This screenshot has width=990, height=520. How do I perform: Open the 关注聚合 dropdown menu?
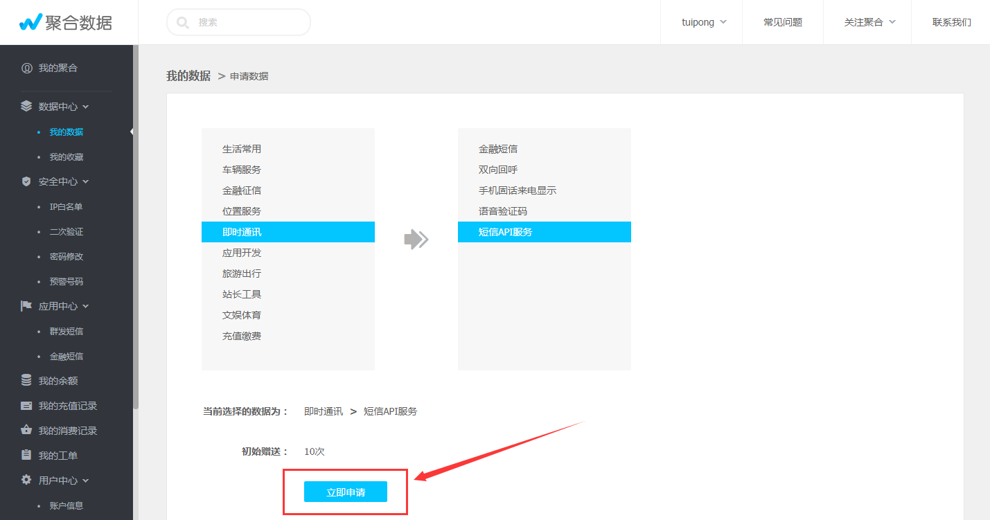point(869,22)
